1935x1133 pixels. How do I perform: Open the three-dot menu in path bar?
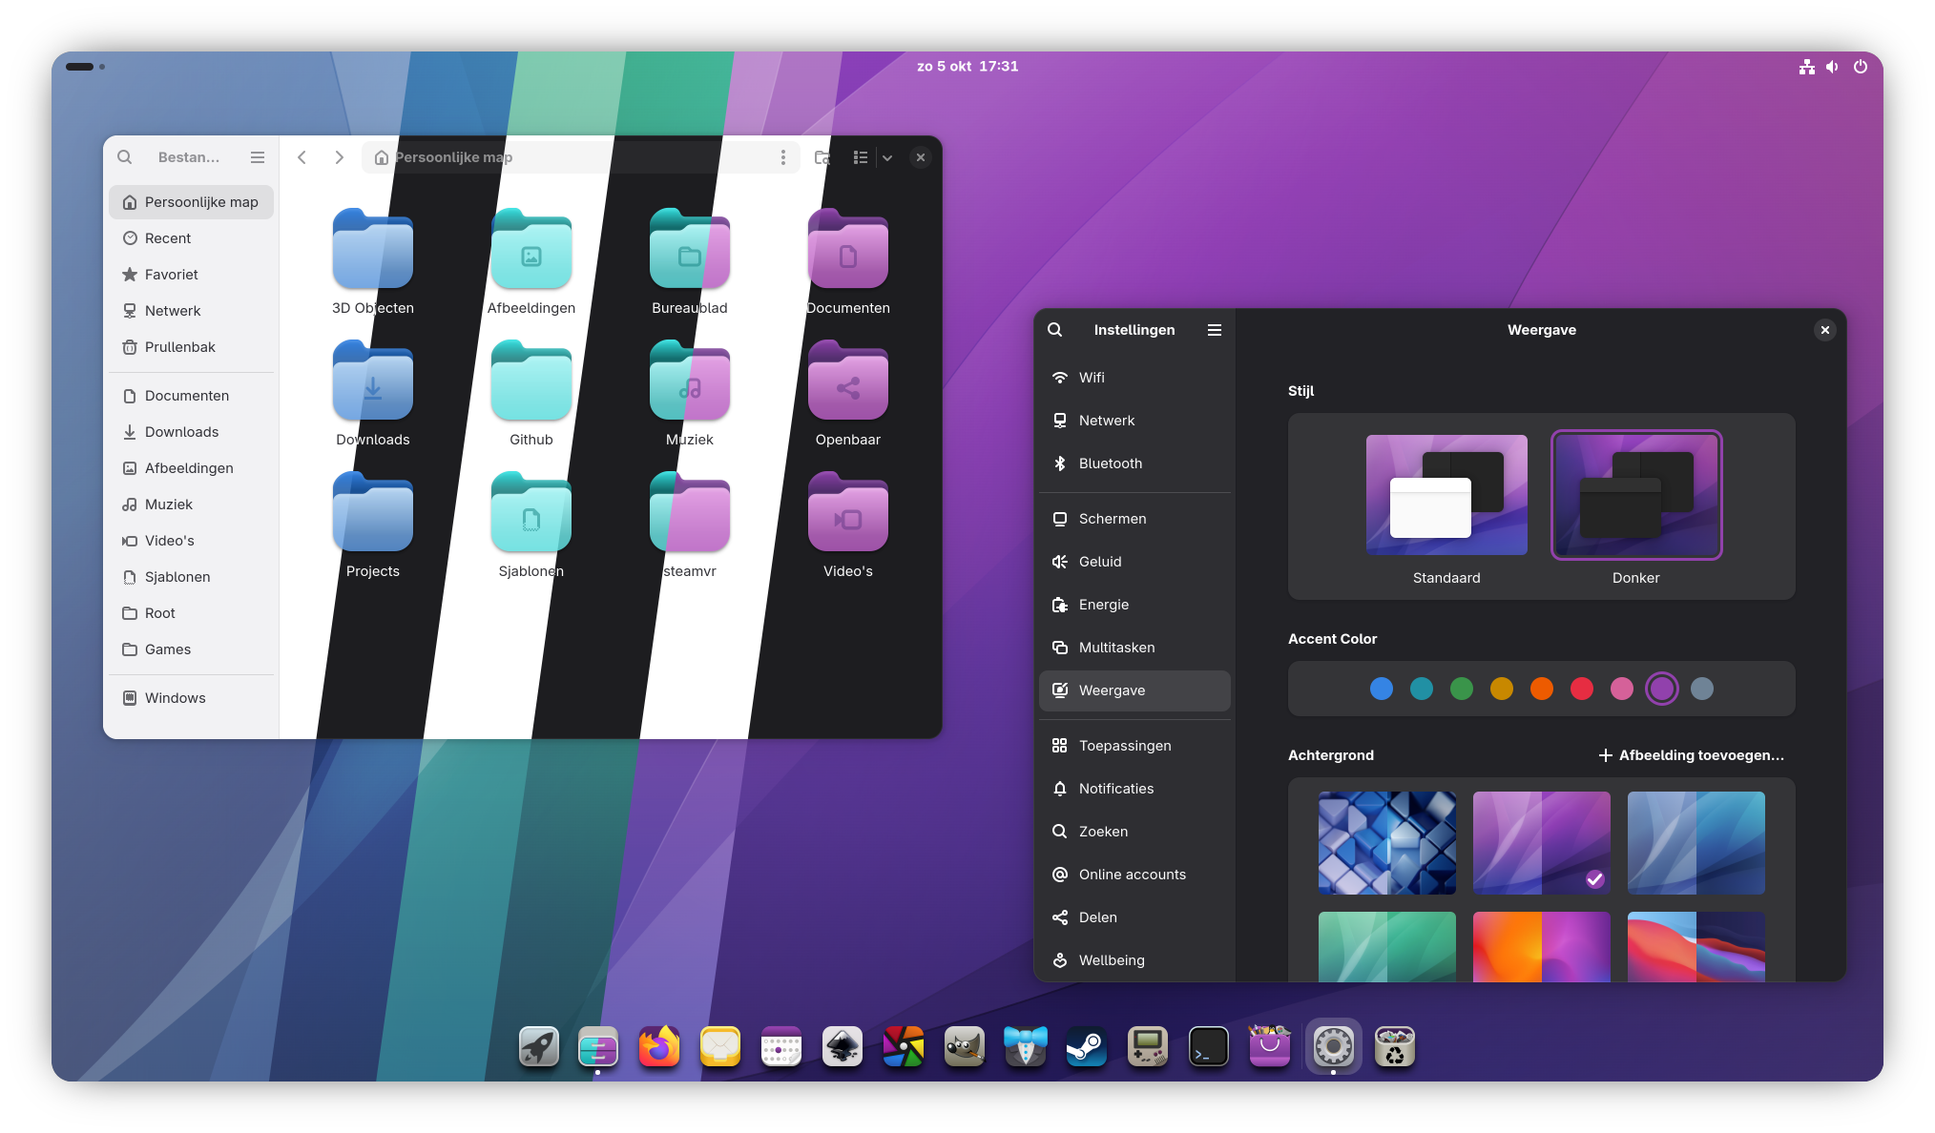(783, 157)
